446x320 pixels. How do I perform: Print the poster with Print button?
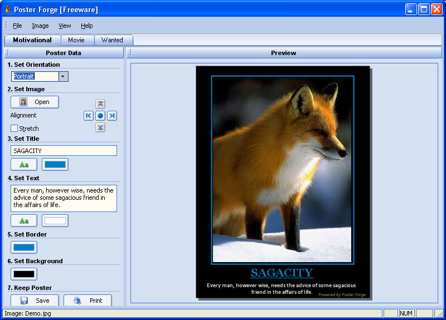(88, 300)
